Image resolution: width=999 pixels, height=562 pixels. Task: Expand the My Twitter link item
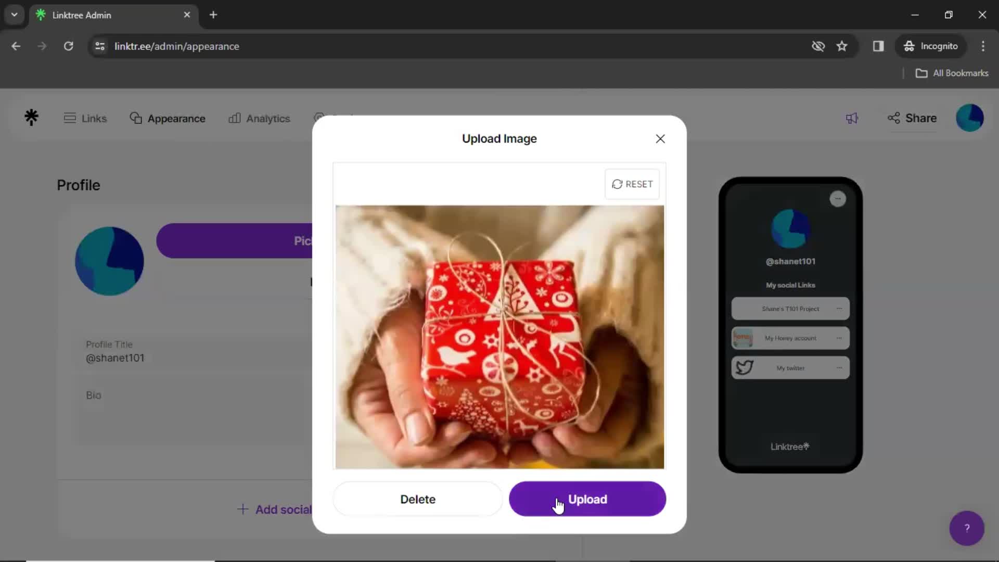[840, 367]
